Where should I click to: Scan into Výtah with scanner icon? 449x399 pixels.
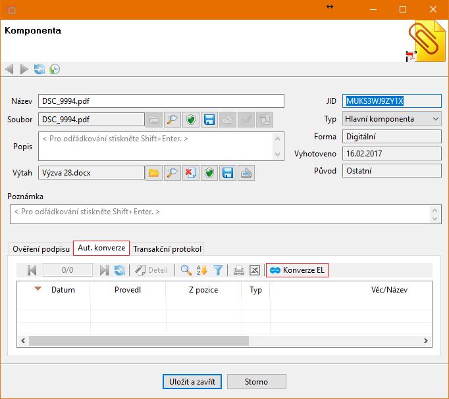click(246, 173)
